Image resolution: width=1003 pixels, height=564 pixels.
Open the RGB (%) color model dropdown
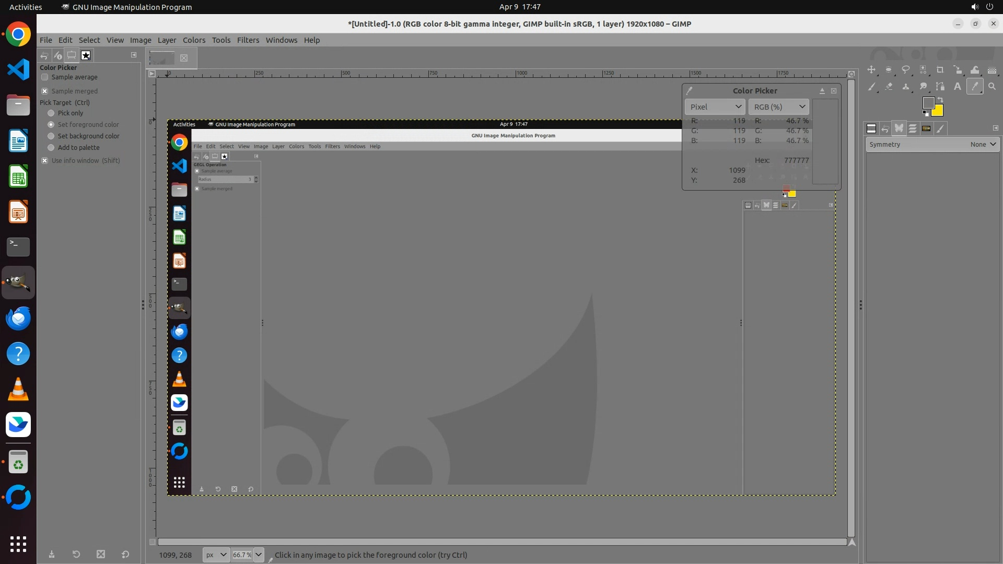click(x=778, y=107)
